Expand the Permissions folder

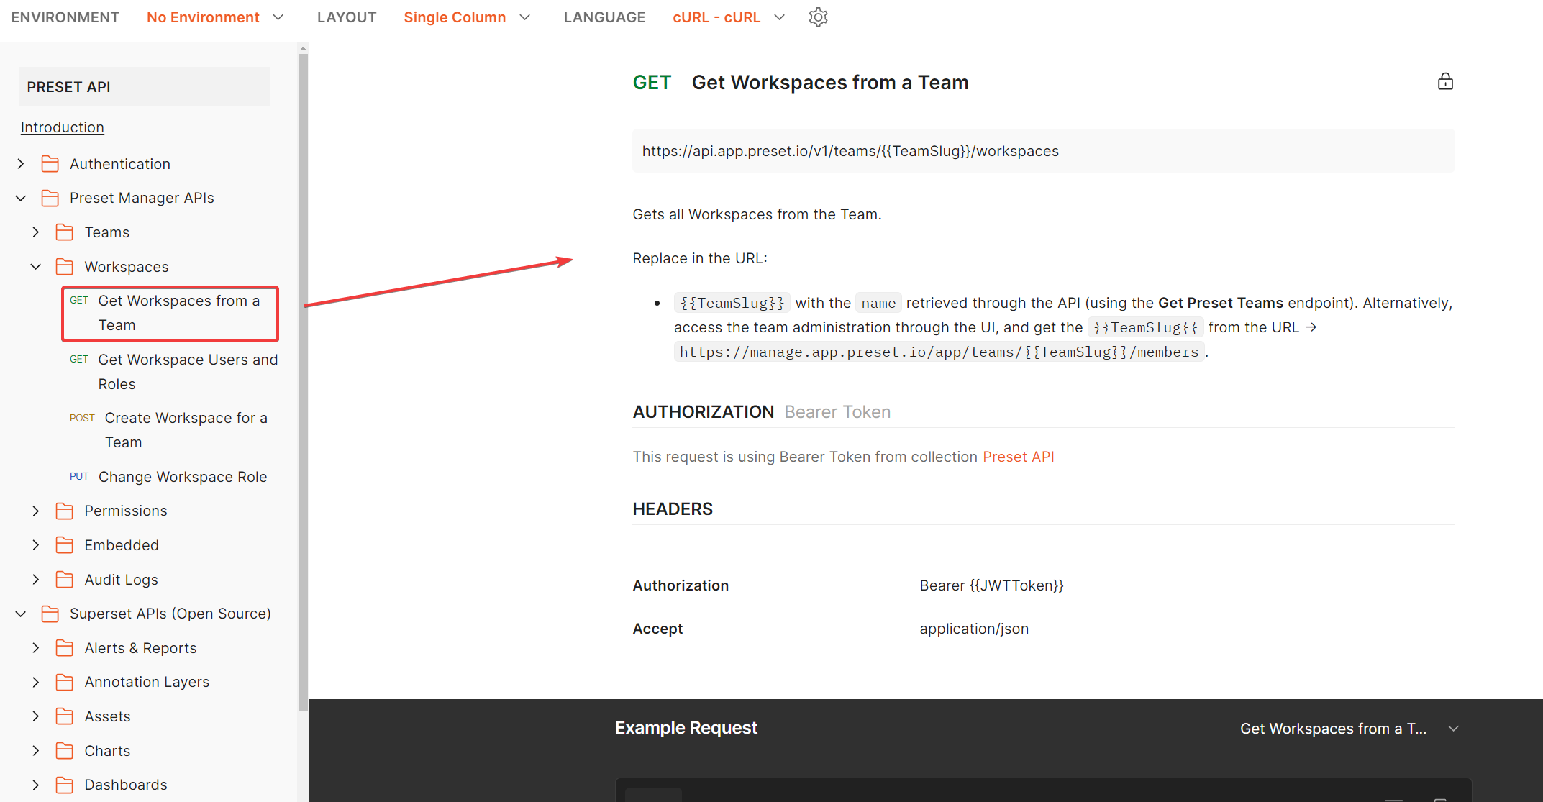click(x=35, y=511)
